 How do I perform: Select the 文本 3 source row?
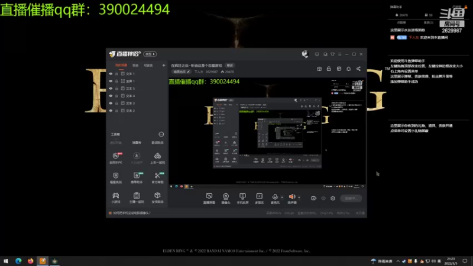click(137, 103)
